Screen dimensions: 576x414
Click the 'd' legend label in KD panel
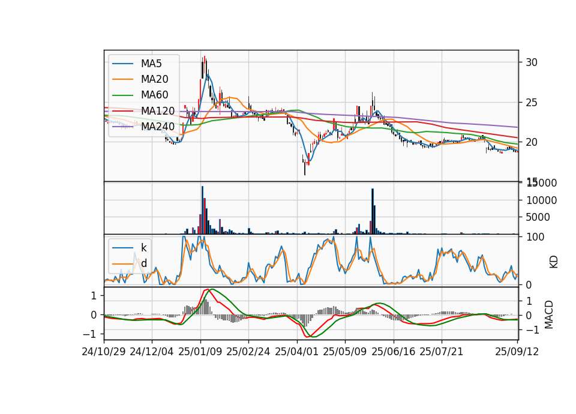[144, 263]
